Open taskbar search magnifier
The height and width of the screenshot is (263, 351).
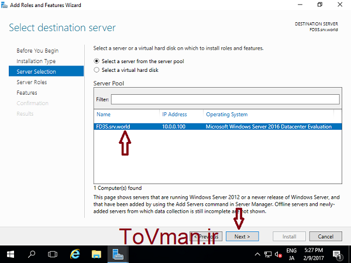(32, 254)
